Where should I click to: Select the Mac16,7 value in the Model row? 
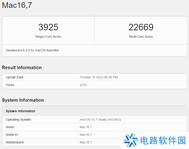86,127
